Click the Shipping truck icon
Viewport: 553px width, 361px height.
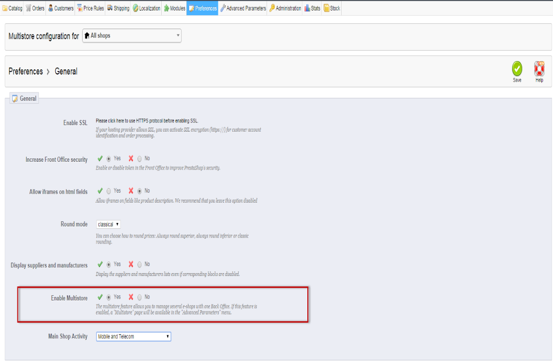109,8
